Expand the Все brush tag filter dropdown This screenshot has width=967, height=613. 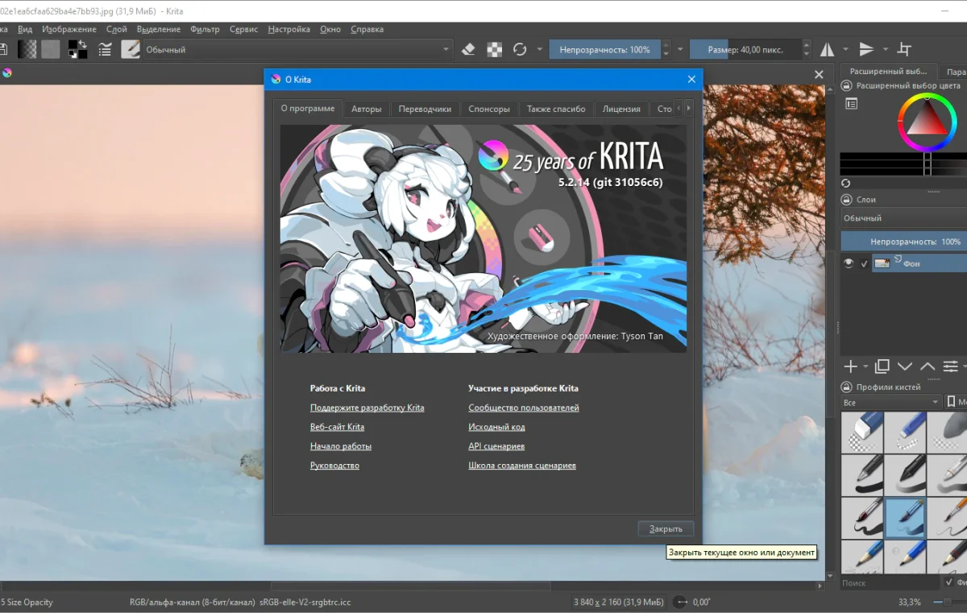(x=890, y=402)
